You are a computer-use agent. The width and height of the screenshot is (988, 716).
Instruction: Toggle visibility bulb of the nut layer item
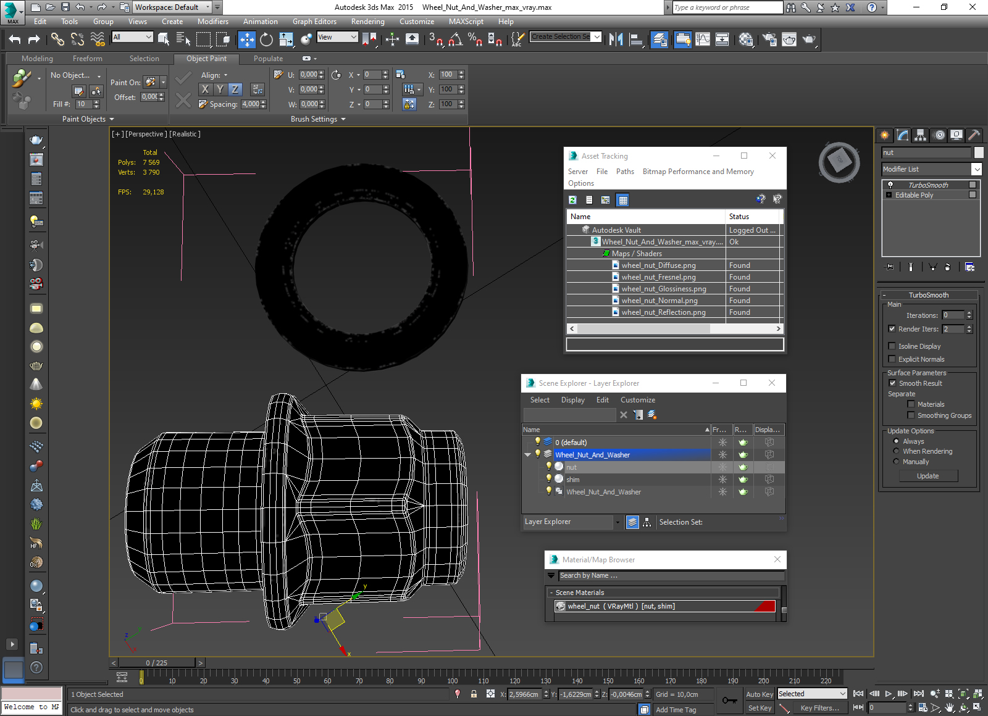coord(548,467)
